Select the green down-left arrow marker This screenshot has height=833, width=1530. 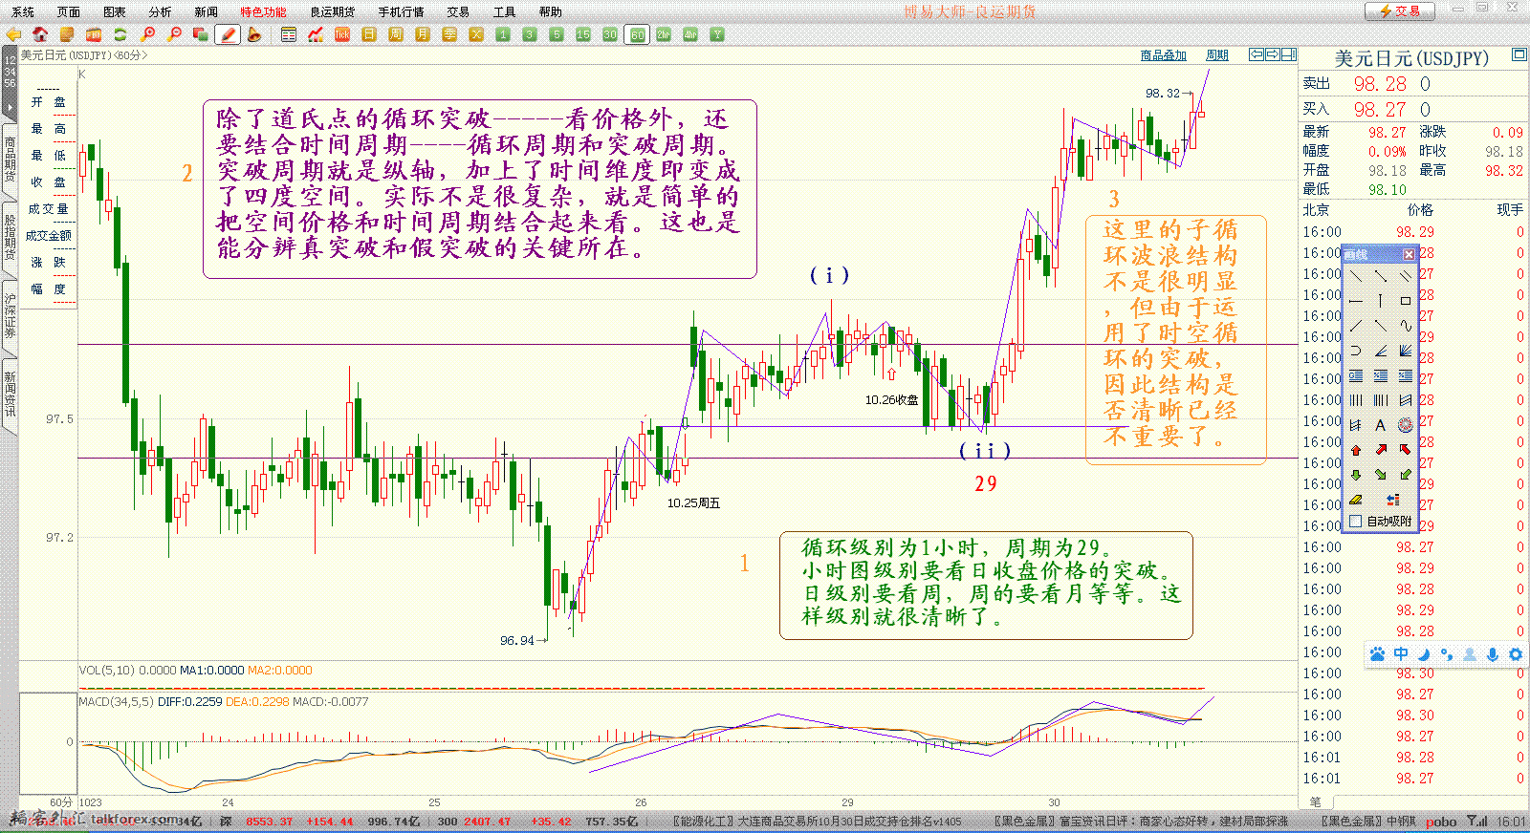[1406, 475]
